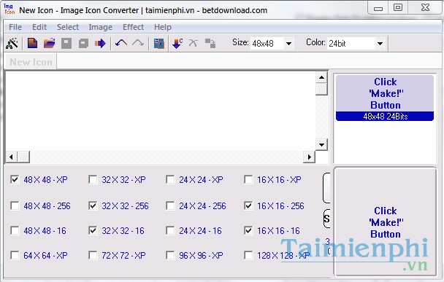Click the large lower Click 'Make!' Button preview
The height and width of the screenshot is (282, 444).
click(385, 222)
